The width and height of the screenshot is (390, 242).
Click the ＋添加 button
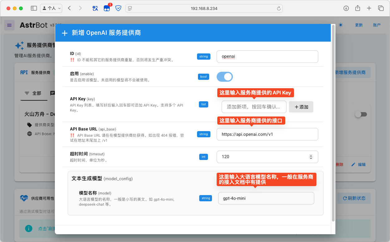(x=301, y=107)
